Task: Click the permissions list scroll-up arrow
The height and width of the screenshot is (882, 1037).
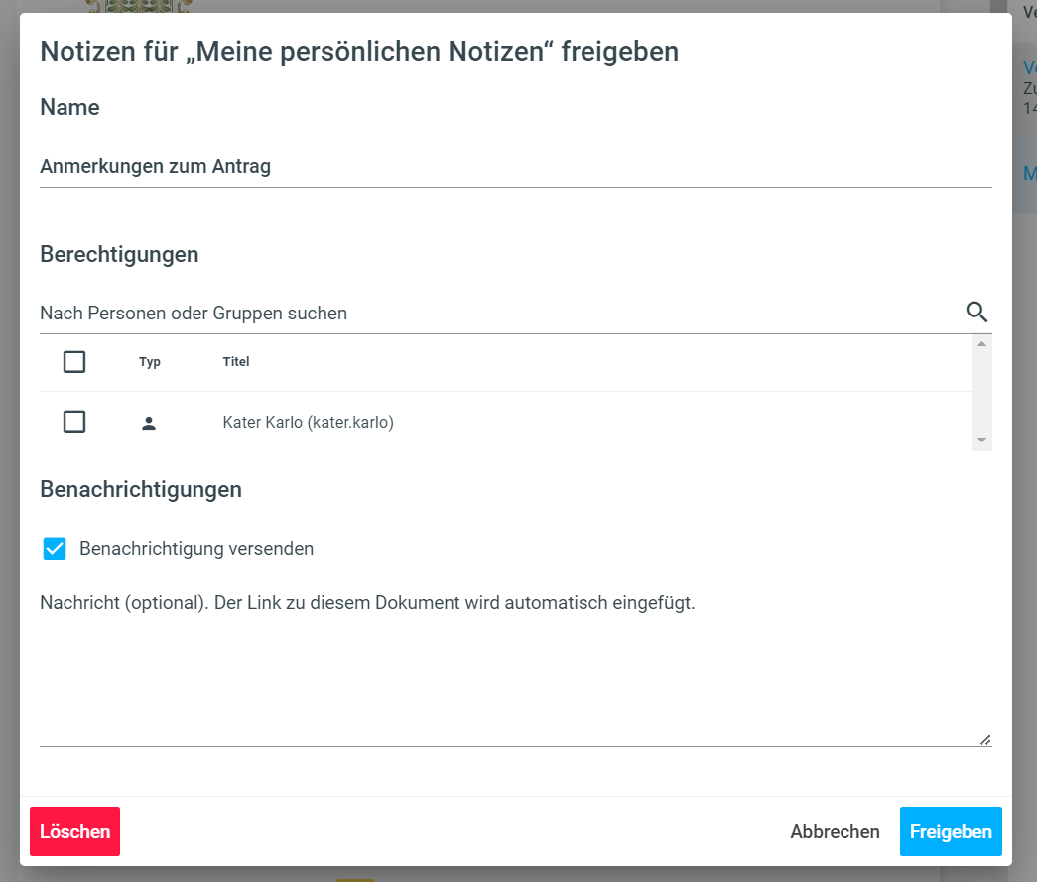Action: click(x=981, y=344)
